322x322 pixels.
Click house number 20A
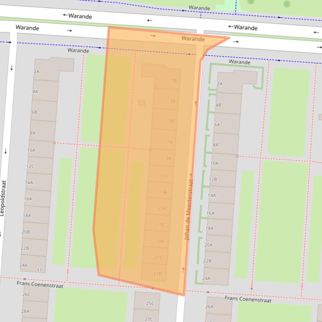click(208, 245)
